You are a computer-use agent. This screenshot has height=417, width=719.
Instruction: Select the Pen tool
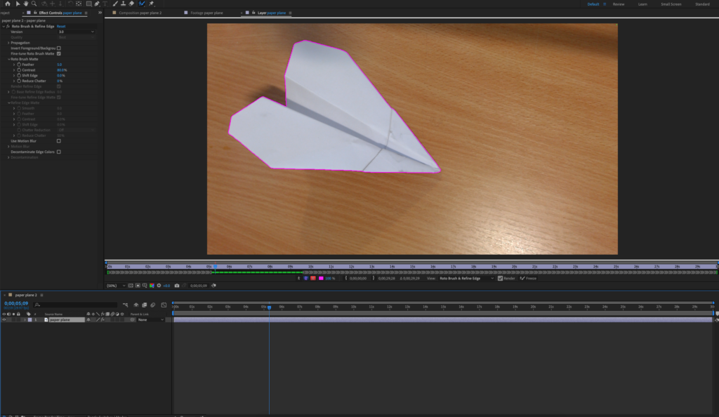pyautogui.click(x=97, y=4)
